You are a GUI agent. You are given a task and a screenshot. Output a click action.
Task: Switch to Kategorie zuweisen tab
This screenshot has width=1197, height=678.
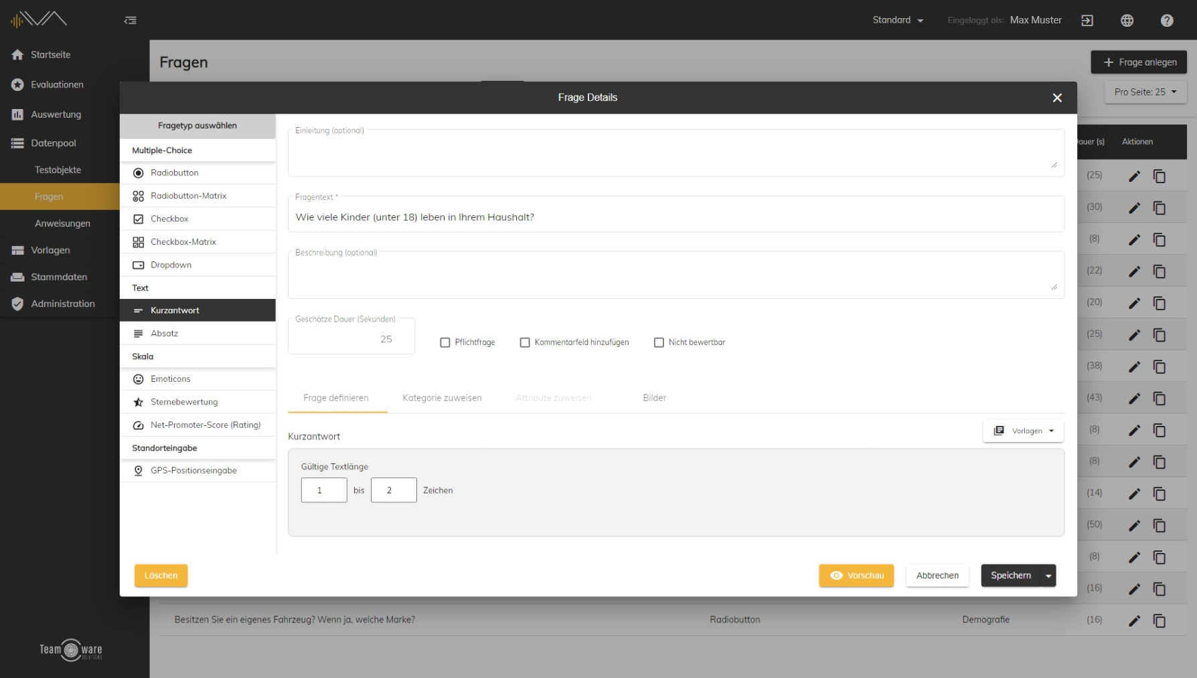[x=442, y=398]
